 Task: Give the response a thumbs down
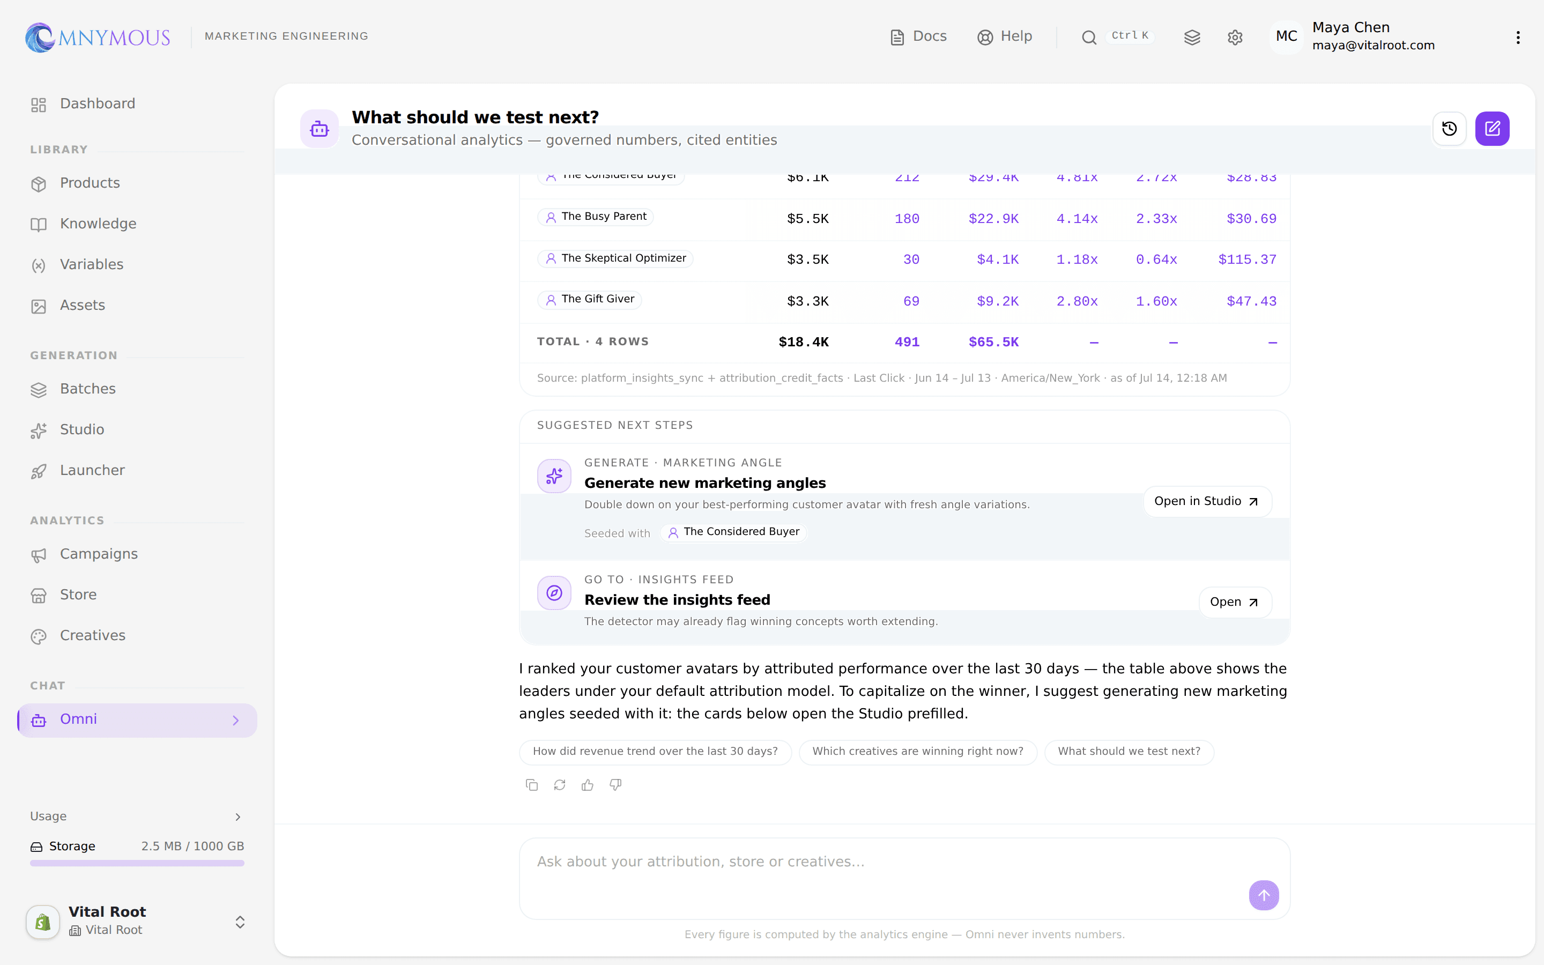coord(615,785)
